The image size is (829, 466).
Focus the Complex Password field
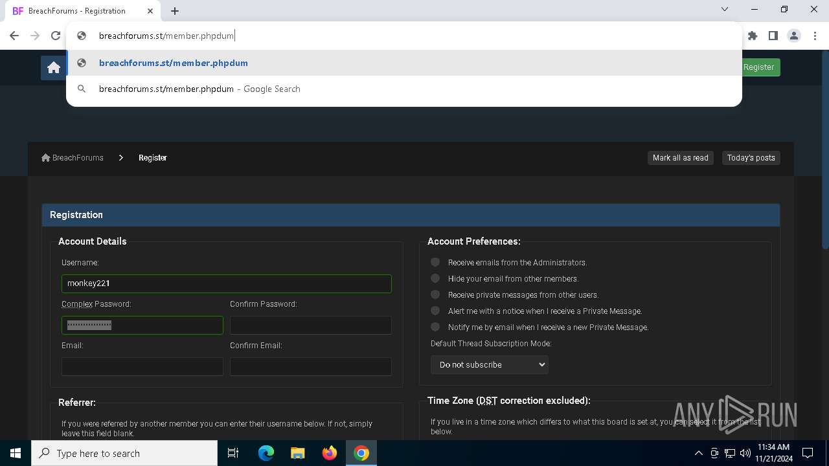coord(142,325)
